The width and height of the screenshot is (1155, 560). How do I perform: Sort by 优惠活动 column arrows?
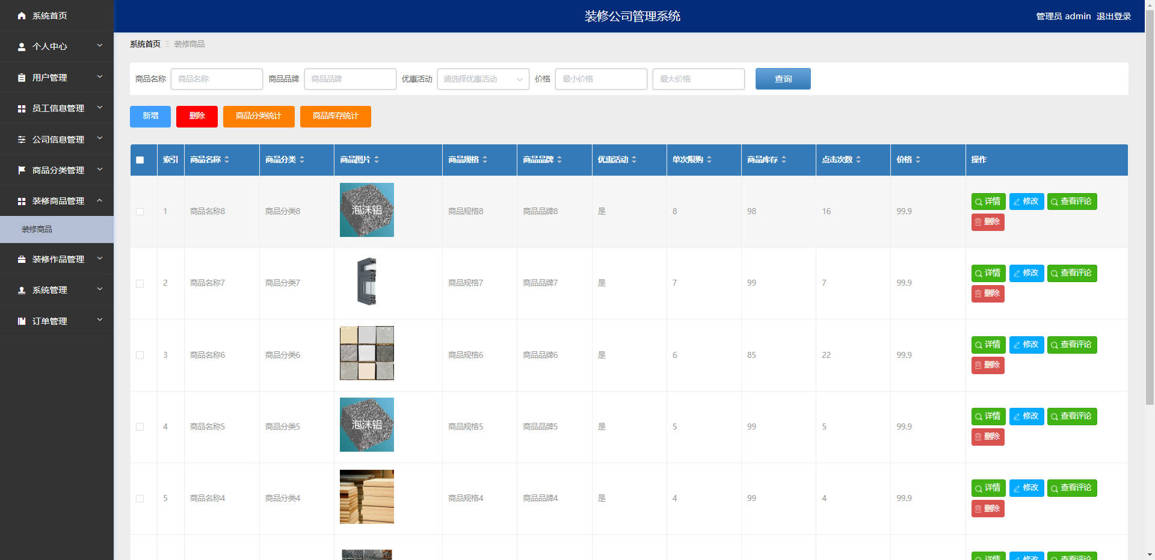point(634,159)
